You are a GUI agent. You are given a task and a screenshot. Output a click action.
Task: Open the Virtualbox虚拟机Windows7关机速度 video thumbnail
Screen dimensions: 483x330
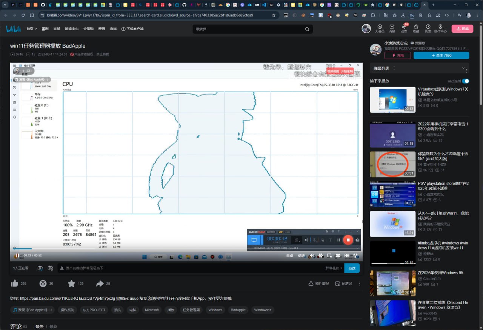click(x=392, y=100)
